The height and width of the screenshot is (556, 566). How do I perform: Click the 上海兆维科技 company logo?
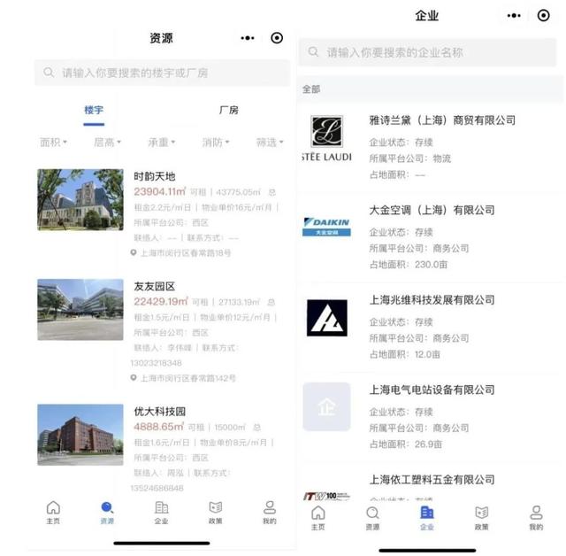point(327,318)
